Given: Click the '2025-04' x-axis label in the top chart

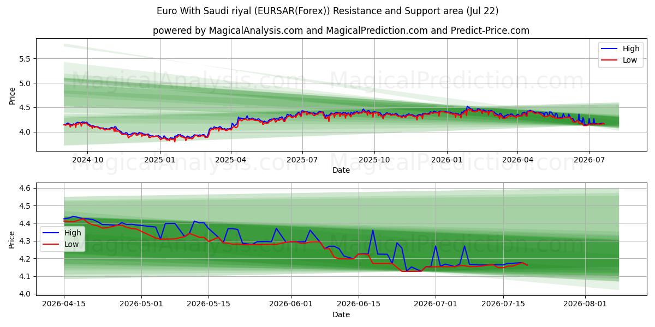Looking at the screenshot, I should (231, 161).
